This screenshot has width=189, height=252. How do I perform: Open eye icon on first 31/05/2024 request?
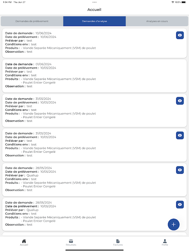click(x=180, y=101)
